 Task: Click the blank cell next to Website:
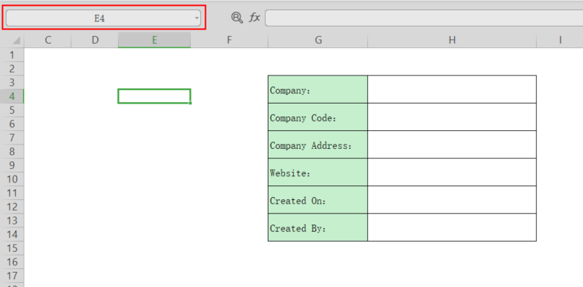(x=452, y=172)
